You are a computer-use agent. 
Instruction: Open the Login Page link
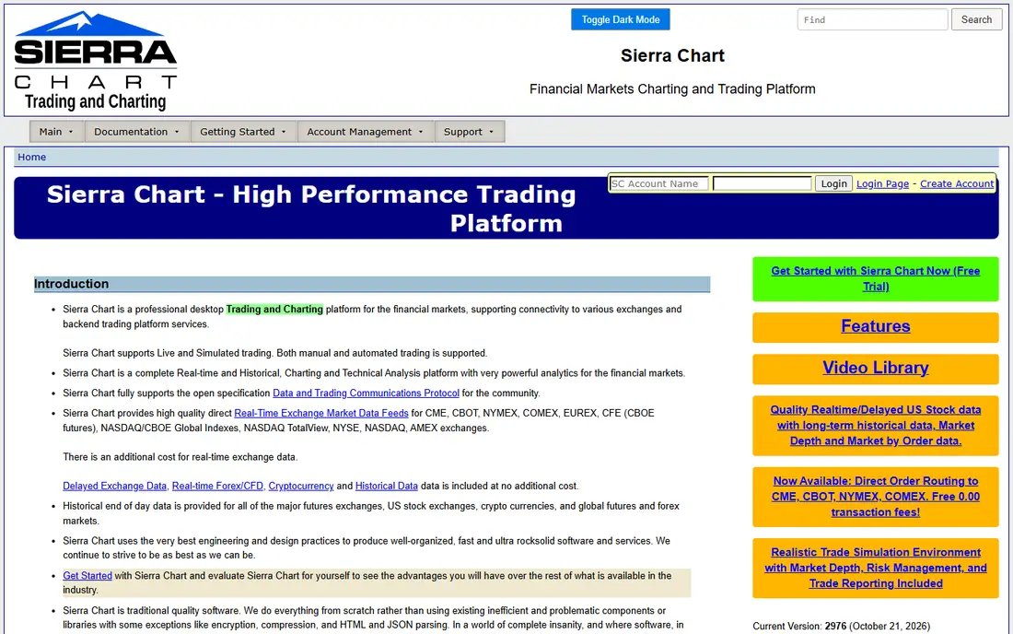coord(882,183)
